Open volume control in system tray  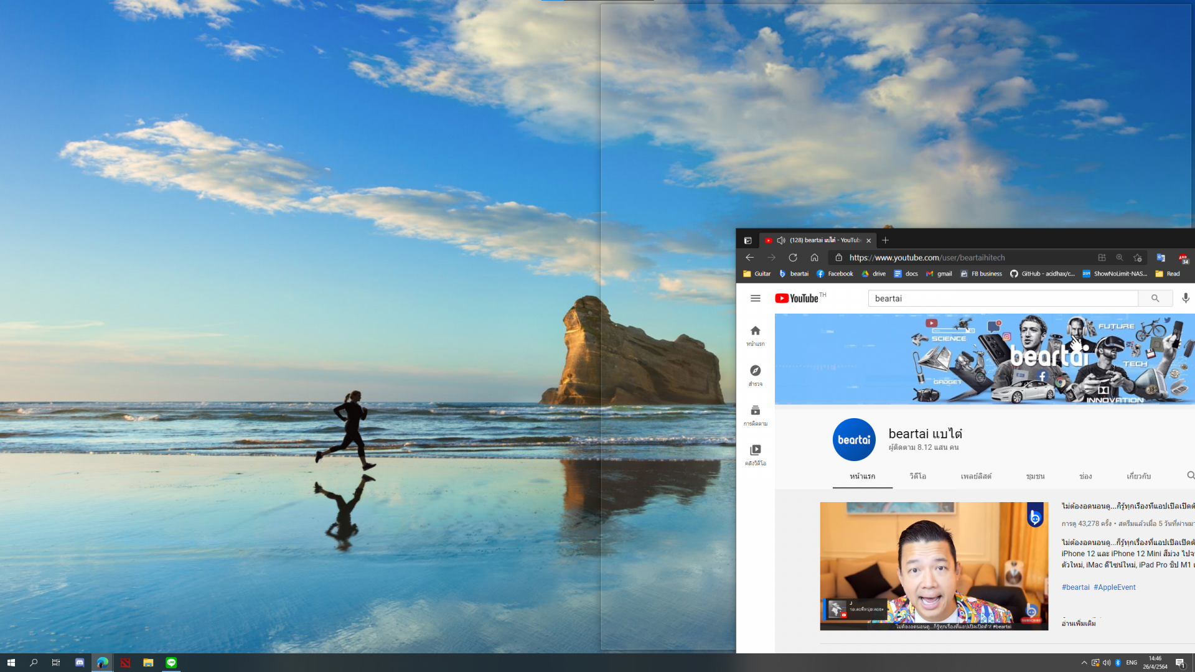1107,663
